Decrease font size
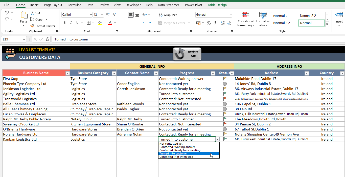This screenshot has width=345, height=177. [114, 15]
